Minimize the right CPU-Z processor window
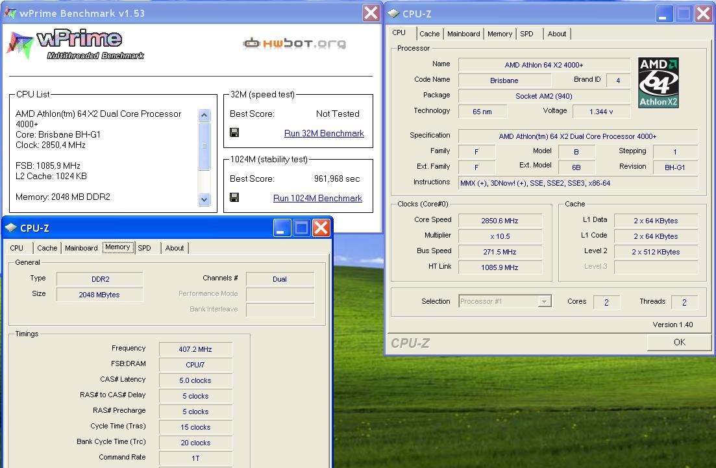Screen dimensions: 716x468 664,14
